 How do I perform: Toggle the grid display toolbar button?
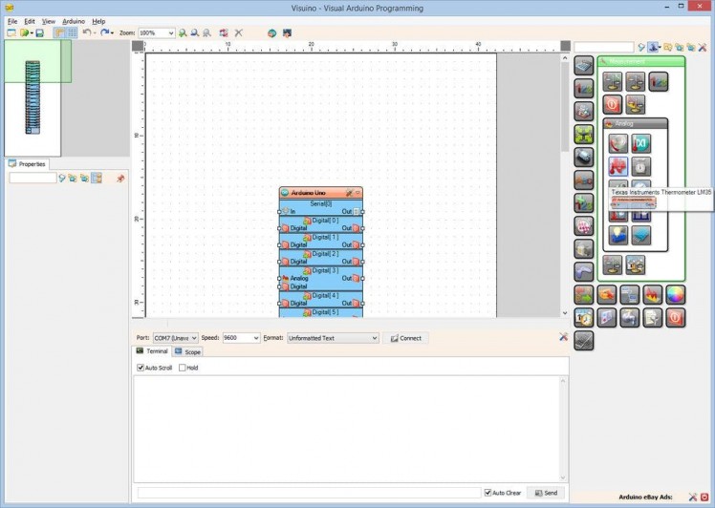point(72,32)
